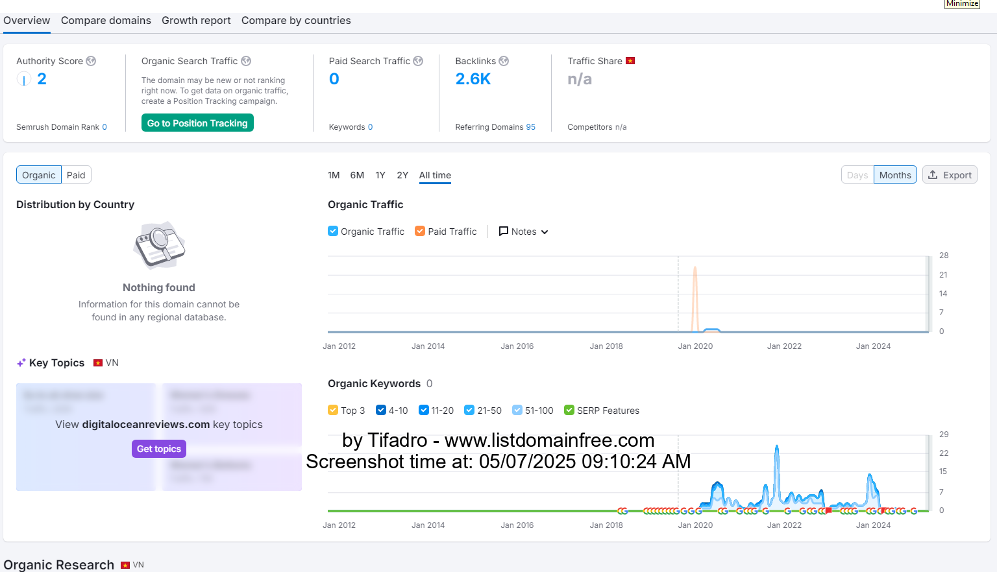The height and width of the screenshot is (572, 997).
Task: Click Jan 2024 label on Organic Keywords chart
Action: point(873,525)
